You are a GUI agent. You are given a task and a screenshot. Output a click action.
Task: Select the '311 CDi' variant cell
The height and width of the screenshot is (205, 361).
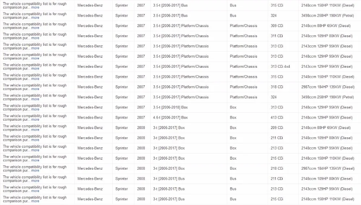point(277,36)
